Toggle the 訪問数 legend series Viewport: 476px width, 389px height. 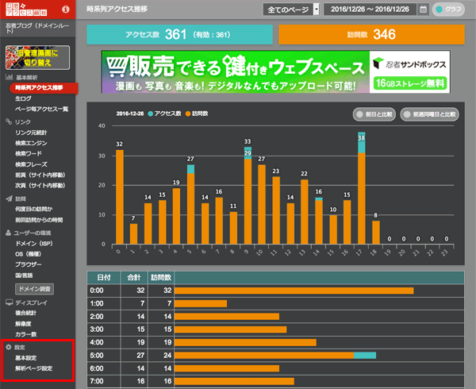pyautogui.click(x=197, y=114)
